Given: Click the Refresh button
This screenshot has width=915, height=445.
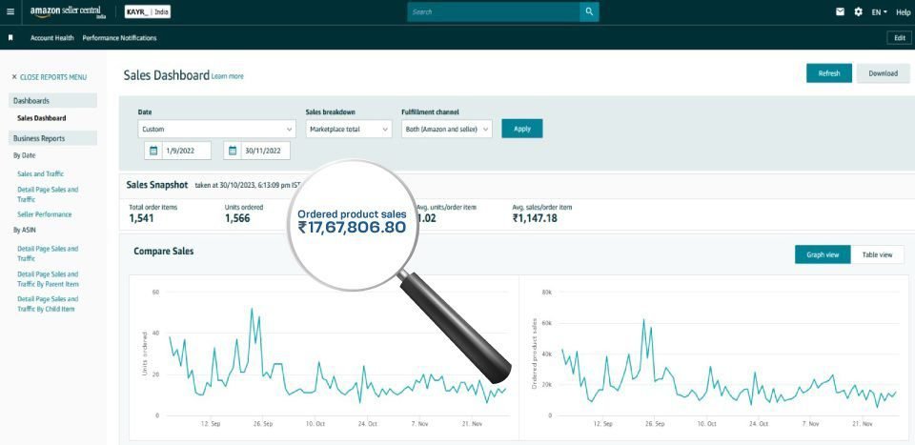Looking at the screenshot, I should 828,73.
